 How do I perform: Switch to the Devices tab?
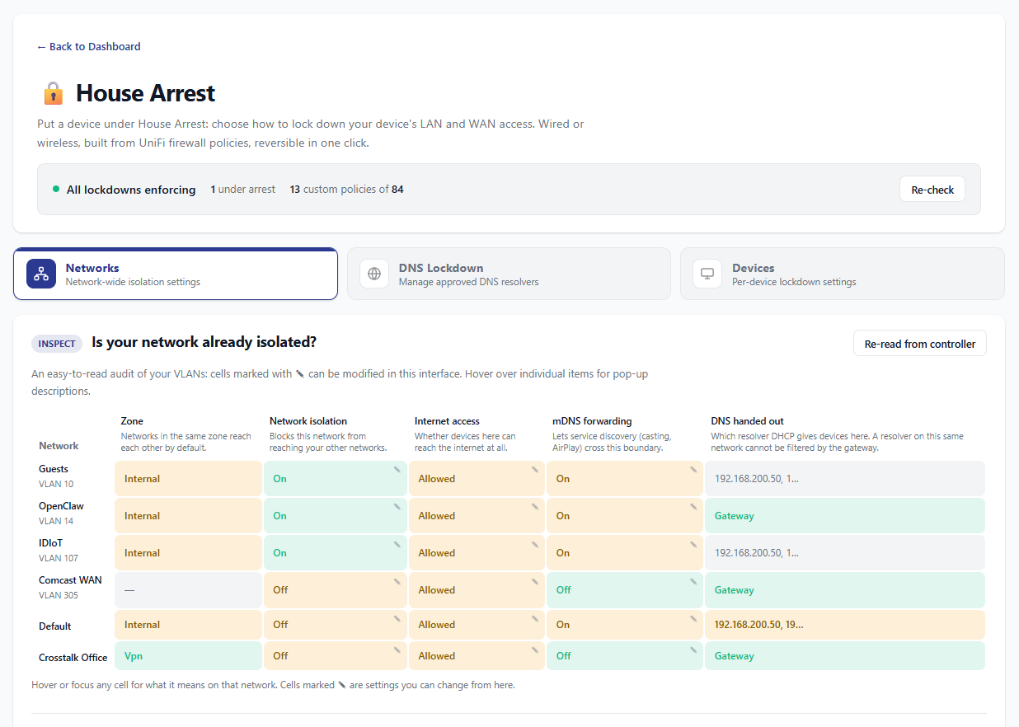tap(842, 274)
